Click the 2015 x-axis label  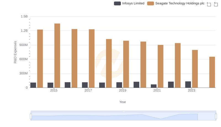coord(54,90)
